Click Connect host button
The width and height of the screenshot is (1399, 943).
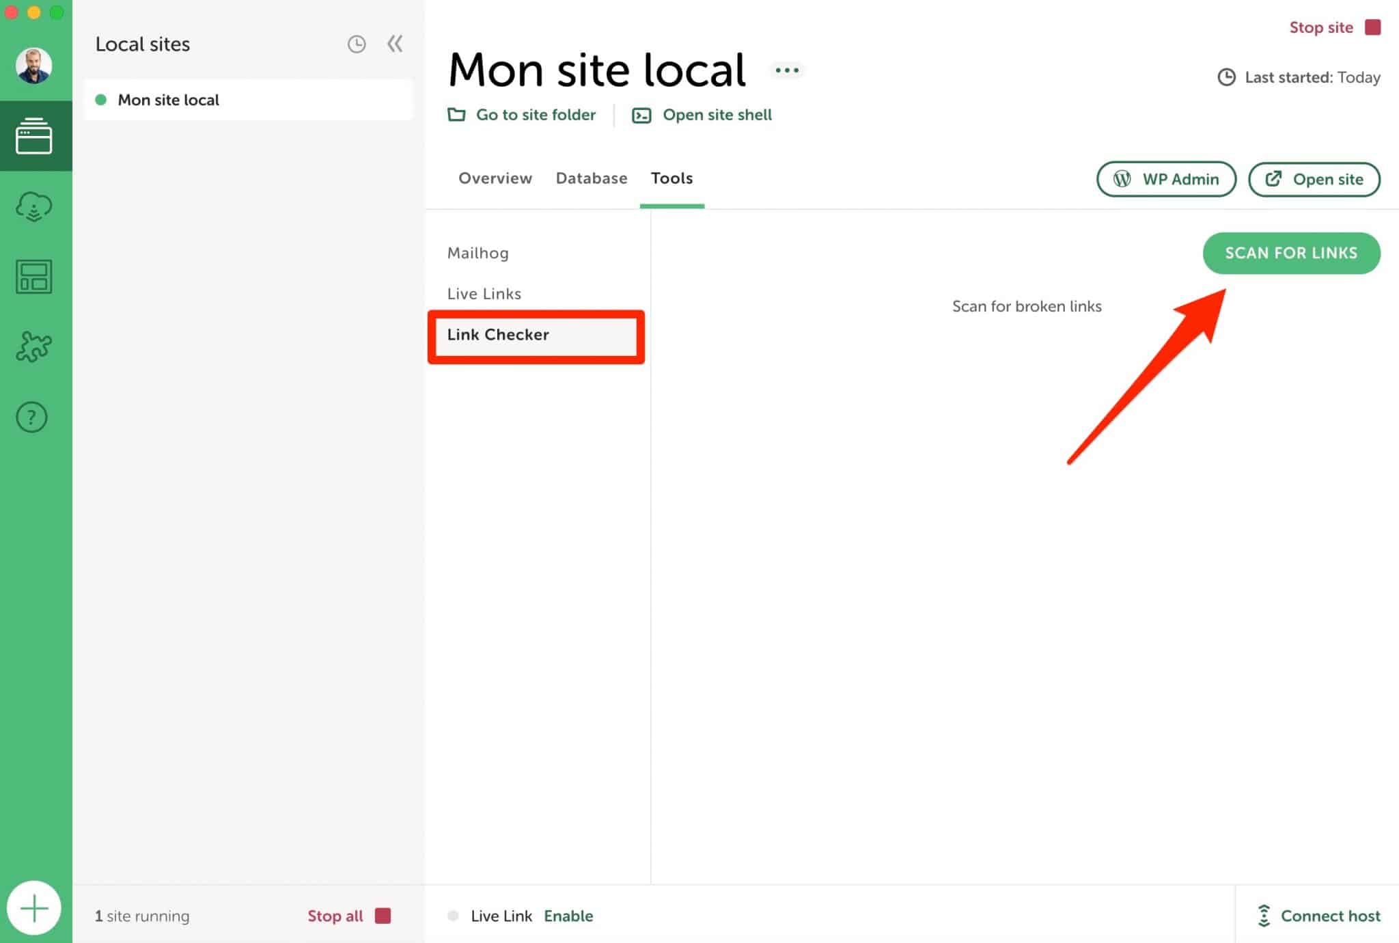pyautogui.click(x=1318, y=916)
